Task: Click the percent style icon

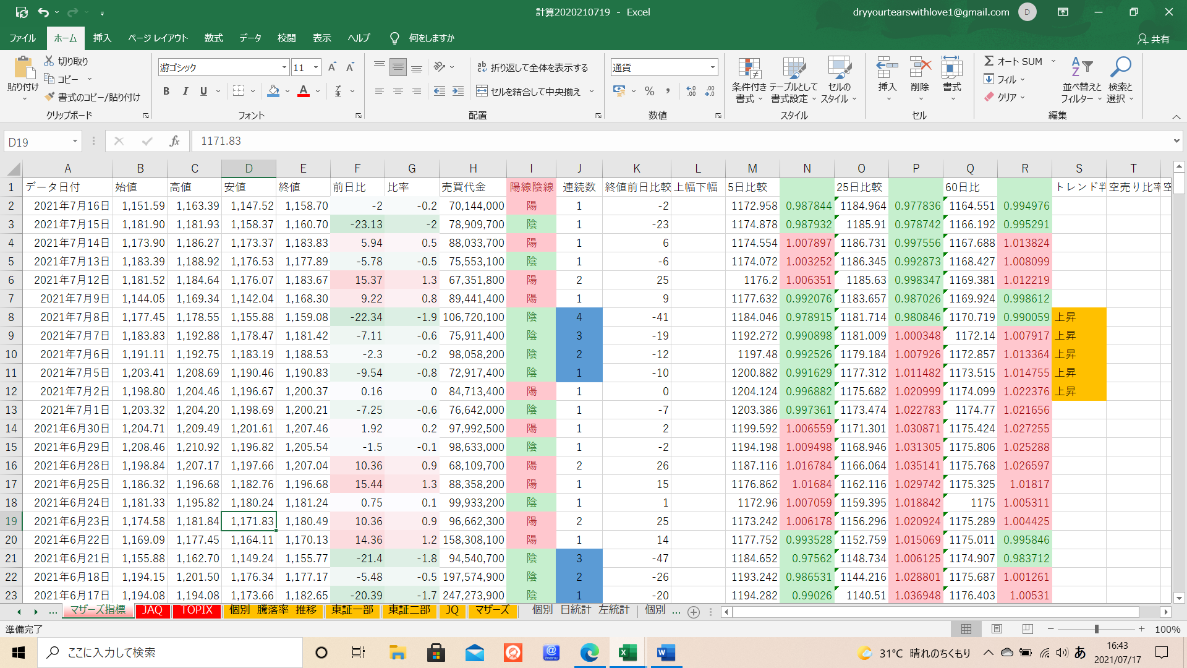Action: [649, 92]
